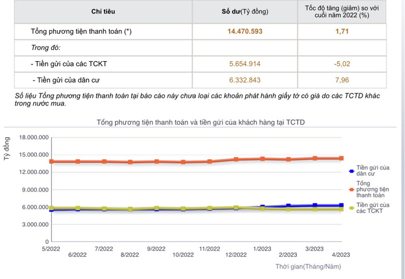
Task: Select the orange data point at 8/2022
Action: pyautogui.click(x=130, y=162)
